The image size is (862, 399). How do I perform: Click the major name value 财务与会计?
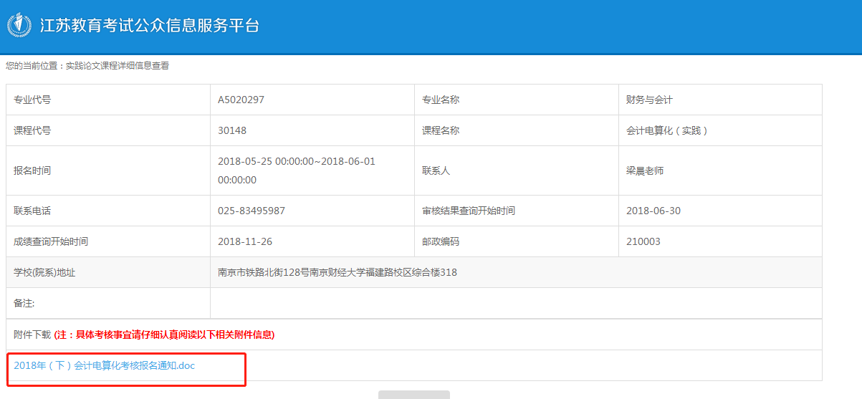point(649,100)
